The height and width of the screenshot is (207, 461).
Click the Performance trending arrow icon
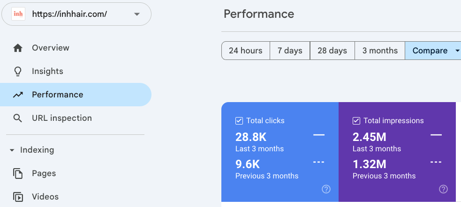pyautogui.click(x=18, y=95)
